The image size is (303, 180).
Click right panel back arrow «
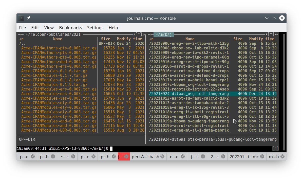pyautogui.click(x=150, y=34)
